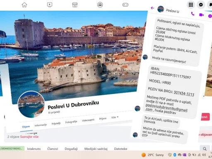Open the Watch video icon
The height and width of the screenshot is (159, 212).
[x=50, y=5]
